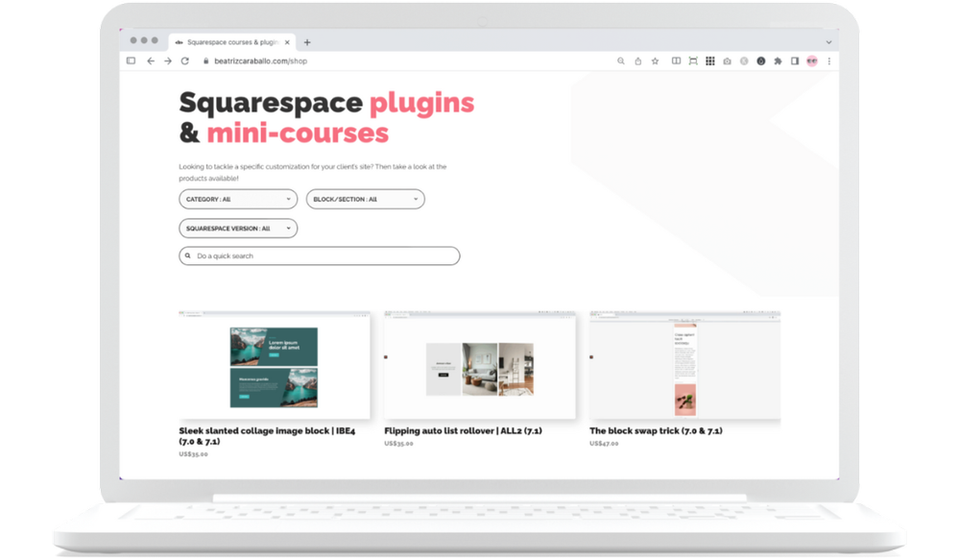The image size is (960, 559).
Task: Click the share page icon
Action: click(x=638, y=61)
